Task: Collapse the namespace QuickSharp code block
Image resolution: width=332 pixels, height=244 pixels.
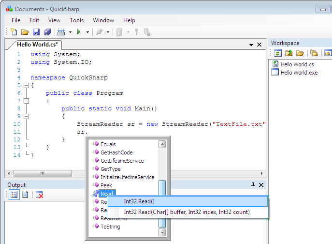Action: coord(26,85)
